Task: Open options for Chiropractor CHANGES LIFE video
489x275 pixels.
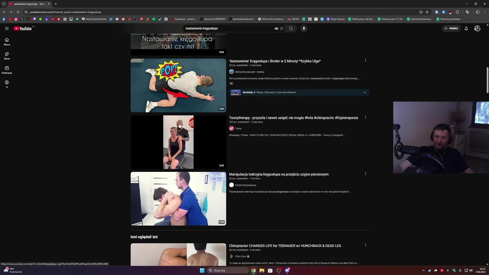Action: click(366, 245)
